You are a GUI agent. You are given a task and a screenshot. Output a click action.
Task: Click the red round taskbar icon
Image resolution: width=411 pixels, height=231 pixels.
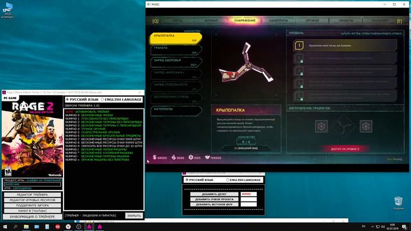58,227
